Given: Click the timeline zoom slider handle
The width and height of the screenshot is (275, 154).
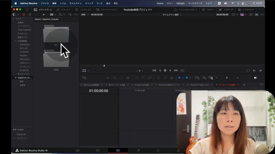Looking at the screenshot, I should 227,78.
